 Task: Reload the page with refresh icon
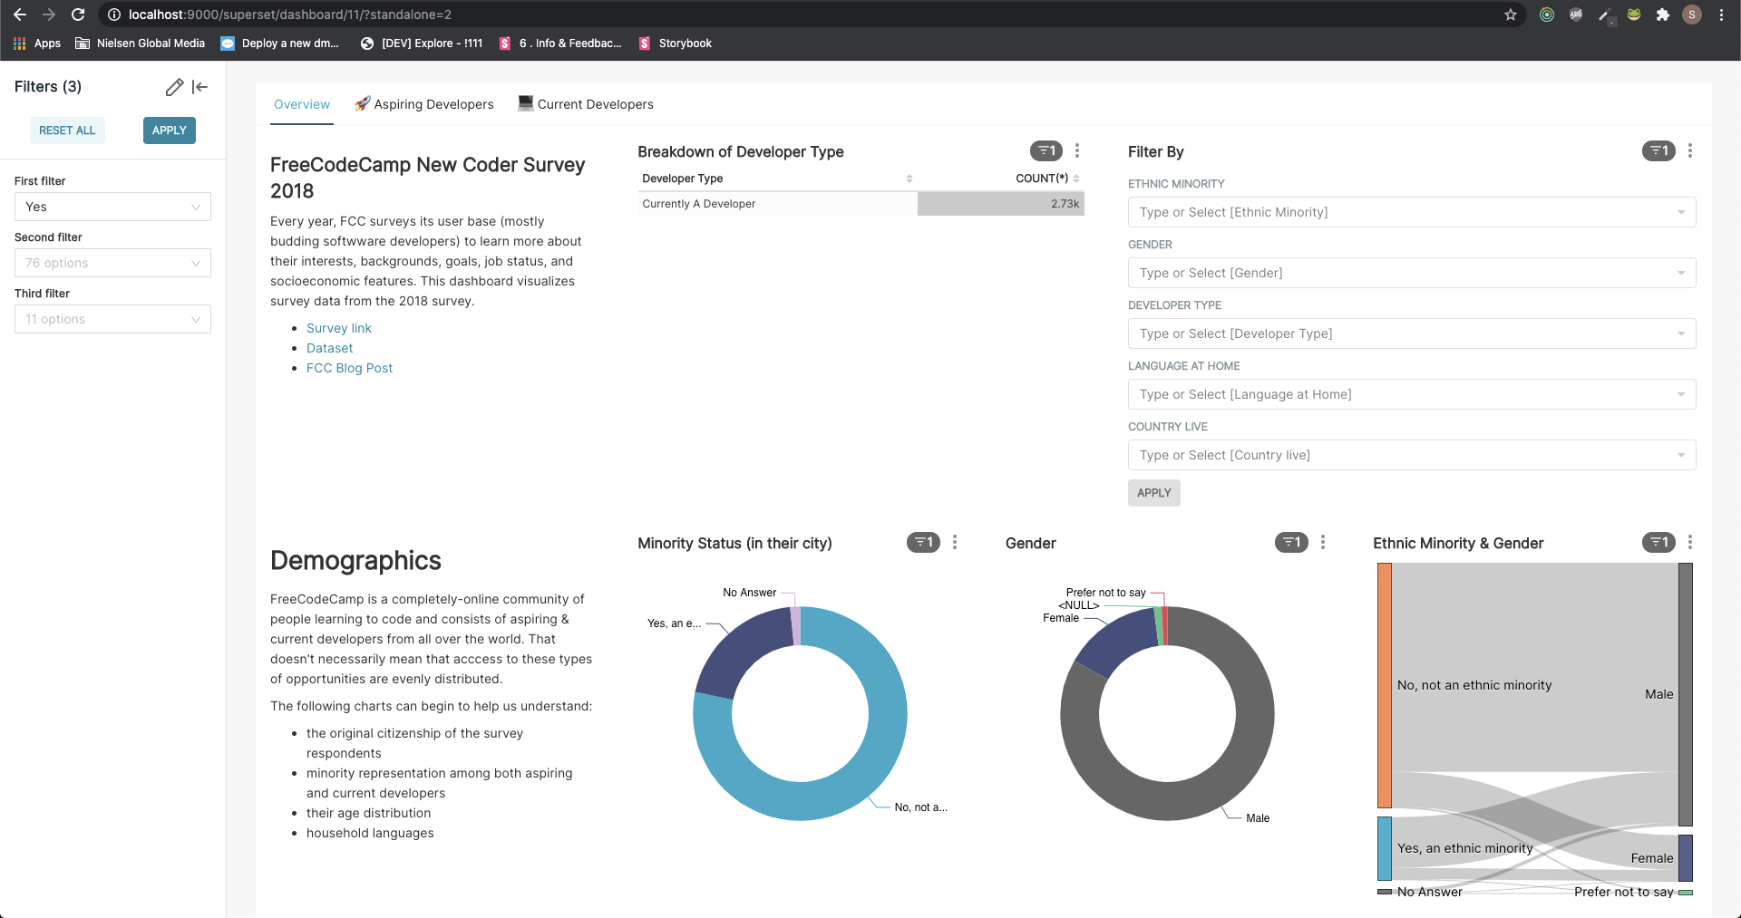78,14
